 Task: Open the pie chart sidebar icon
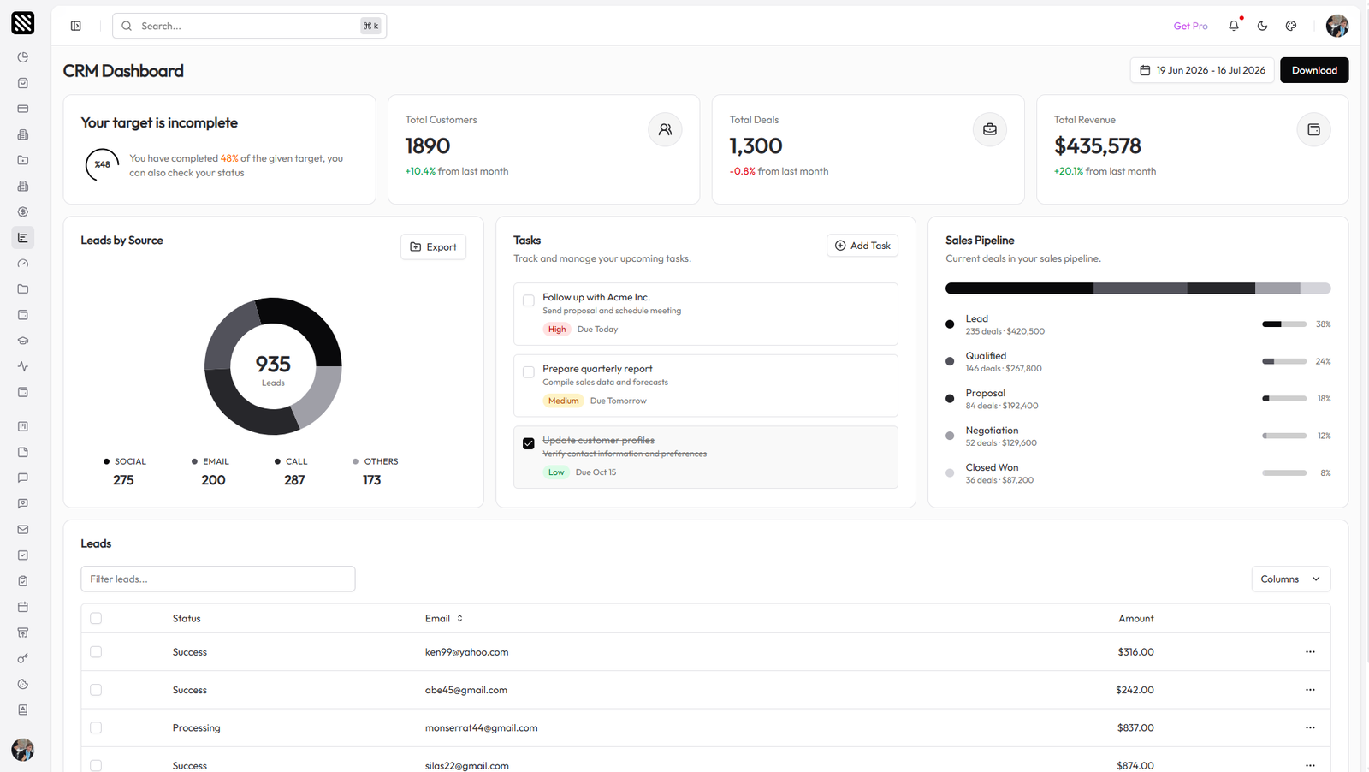click(x=23, y=57)
